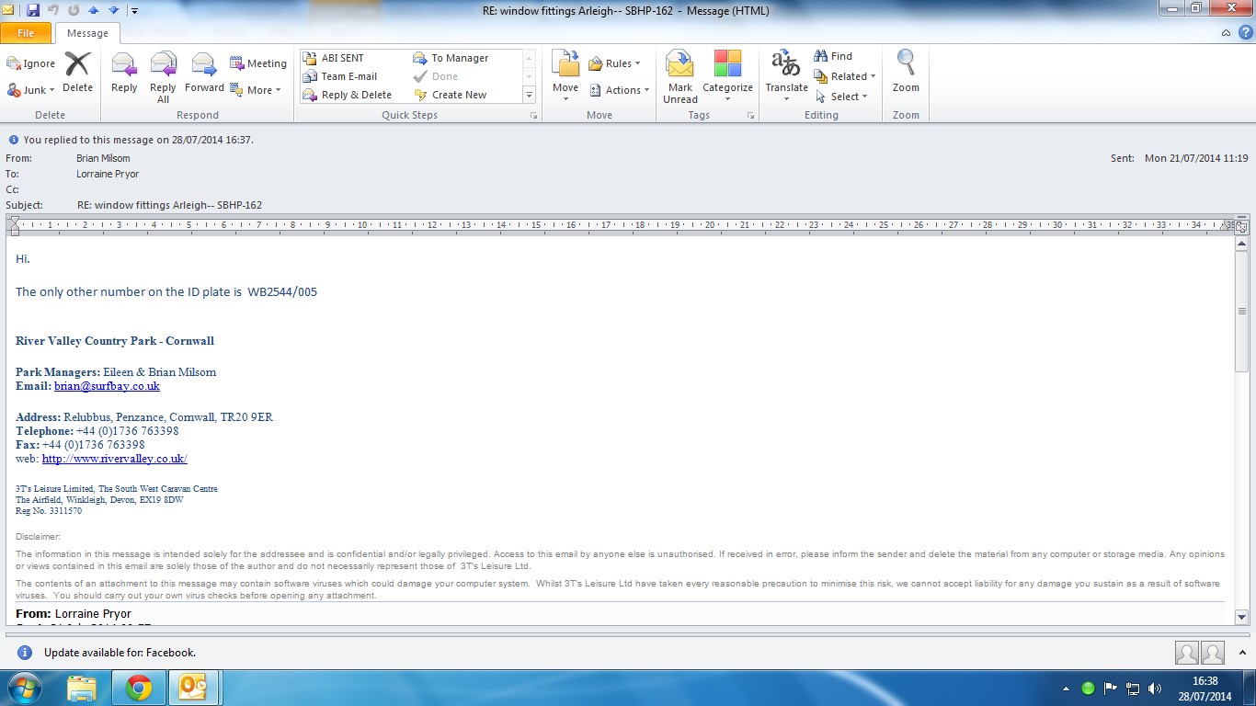Click the vertical scrollbar up arrow
This screenshot has width=1256, height=706.
point(1241,244)
